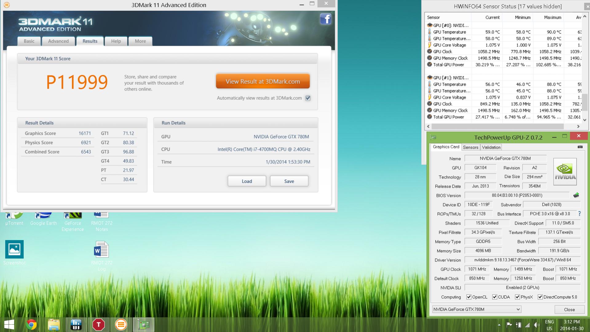Click HWiNFO scroll right arrow
This screenshot has height=332, width=590.
click(578, 126)
